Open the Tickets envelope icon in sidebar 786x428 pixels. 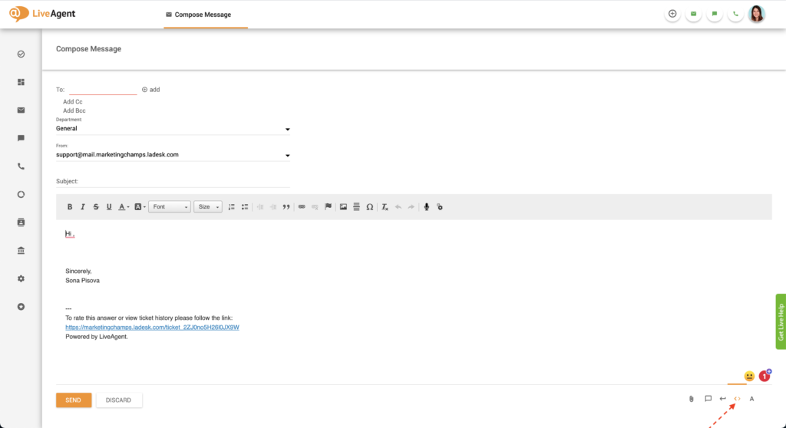(x=21, y=110)
